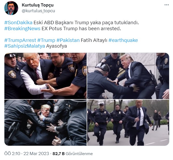
Task: Click the 82,7 B Görüntülenme view count
Action: (73, 153)
